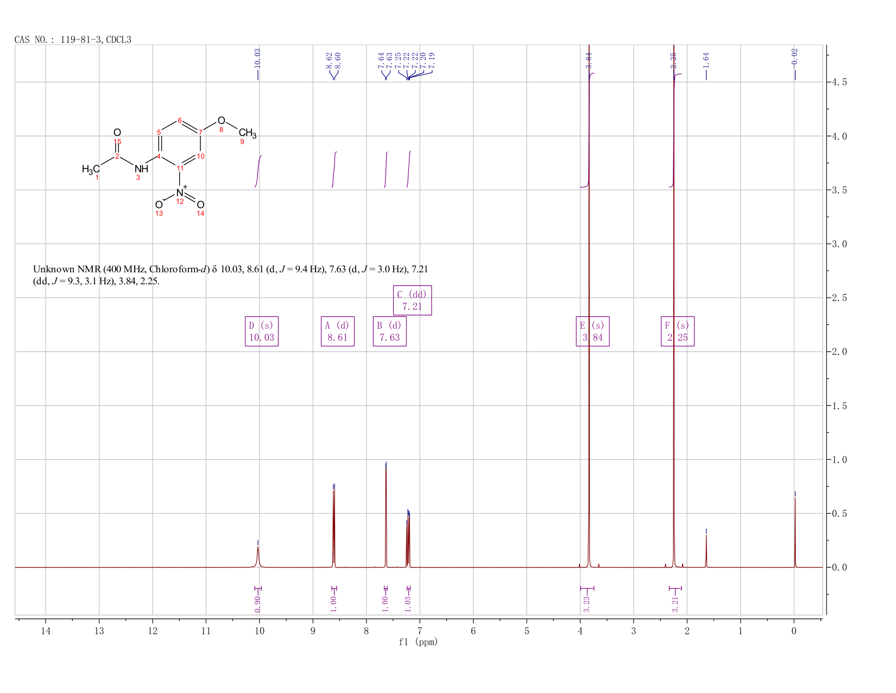Click the x-axis tick label 1
This screenshot has height=693, width=896.
[x=741, y=631]
